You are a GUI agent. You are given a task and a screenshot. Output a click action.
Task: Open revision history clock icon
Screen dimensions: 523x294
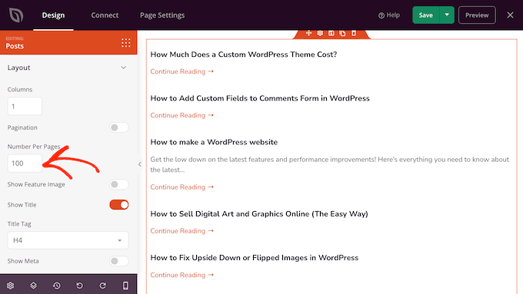57,286
